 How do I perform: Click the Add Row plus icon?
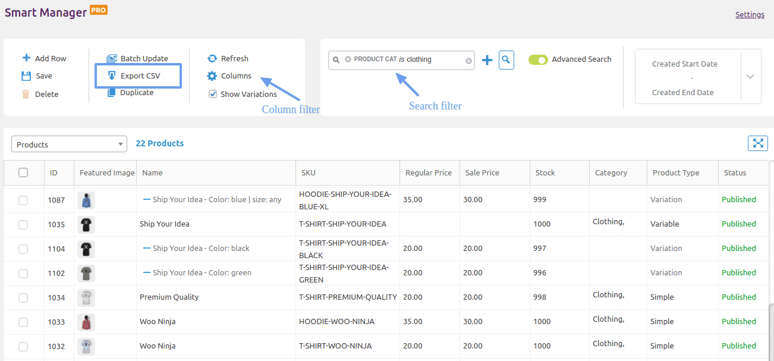click(x=26, y=58)
